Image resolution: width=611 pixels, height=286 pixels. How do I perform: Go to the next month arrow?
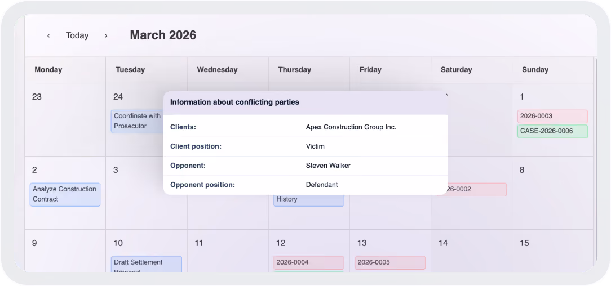[x=106, y=36]
